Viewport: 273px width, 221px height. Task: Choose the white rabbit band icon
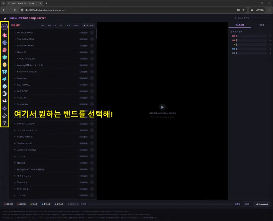tap(4, 115)
